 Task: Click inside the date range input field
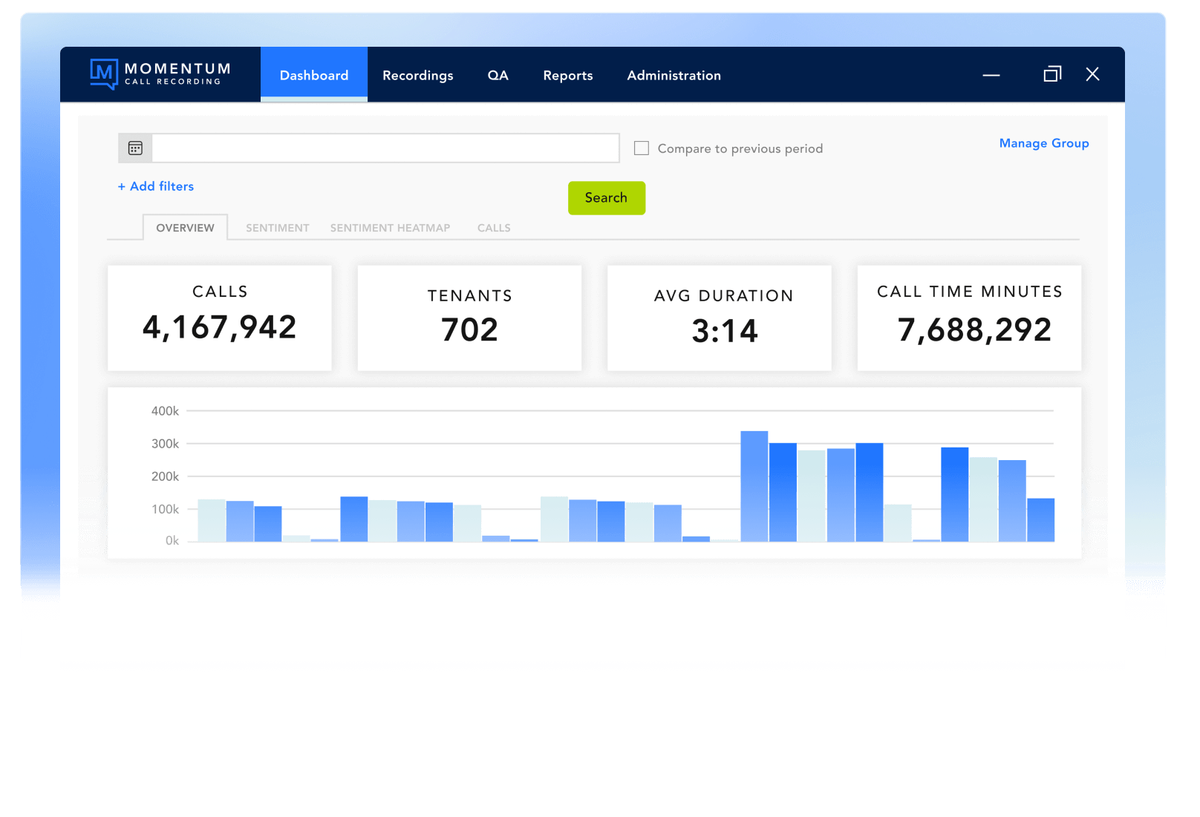pos(385,148)
